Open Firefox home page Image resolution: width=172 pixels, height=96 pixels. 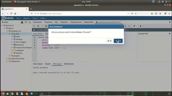tap(15, 14)
